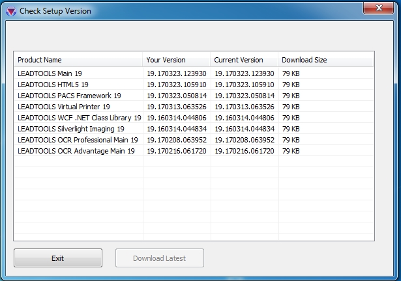Image resolution: width=401 pixels, height=281 pixels.
Task: Click 79 KB size for Virtual Printer 19
Action: pyautogui.click(x=291, y=107)
